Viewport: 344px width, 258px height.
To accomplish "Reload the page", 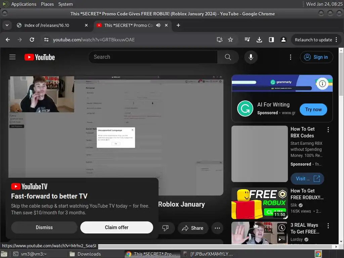I will 32,40.
